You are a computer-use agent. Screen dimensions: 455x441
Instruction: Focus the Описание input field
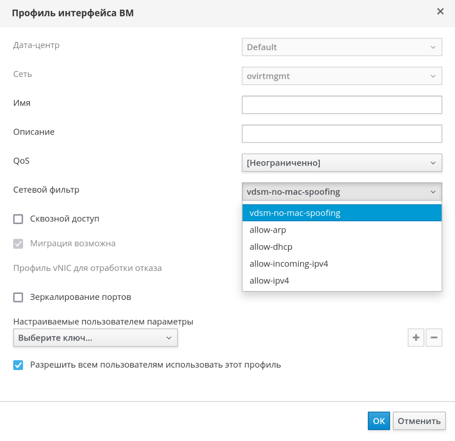tap(342, 134)
